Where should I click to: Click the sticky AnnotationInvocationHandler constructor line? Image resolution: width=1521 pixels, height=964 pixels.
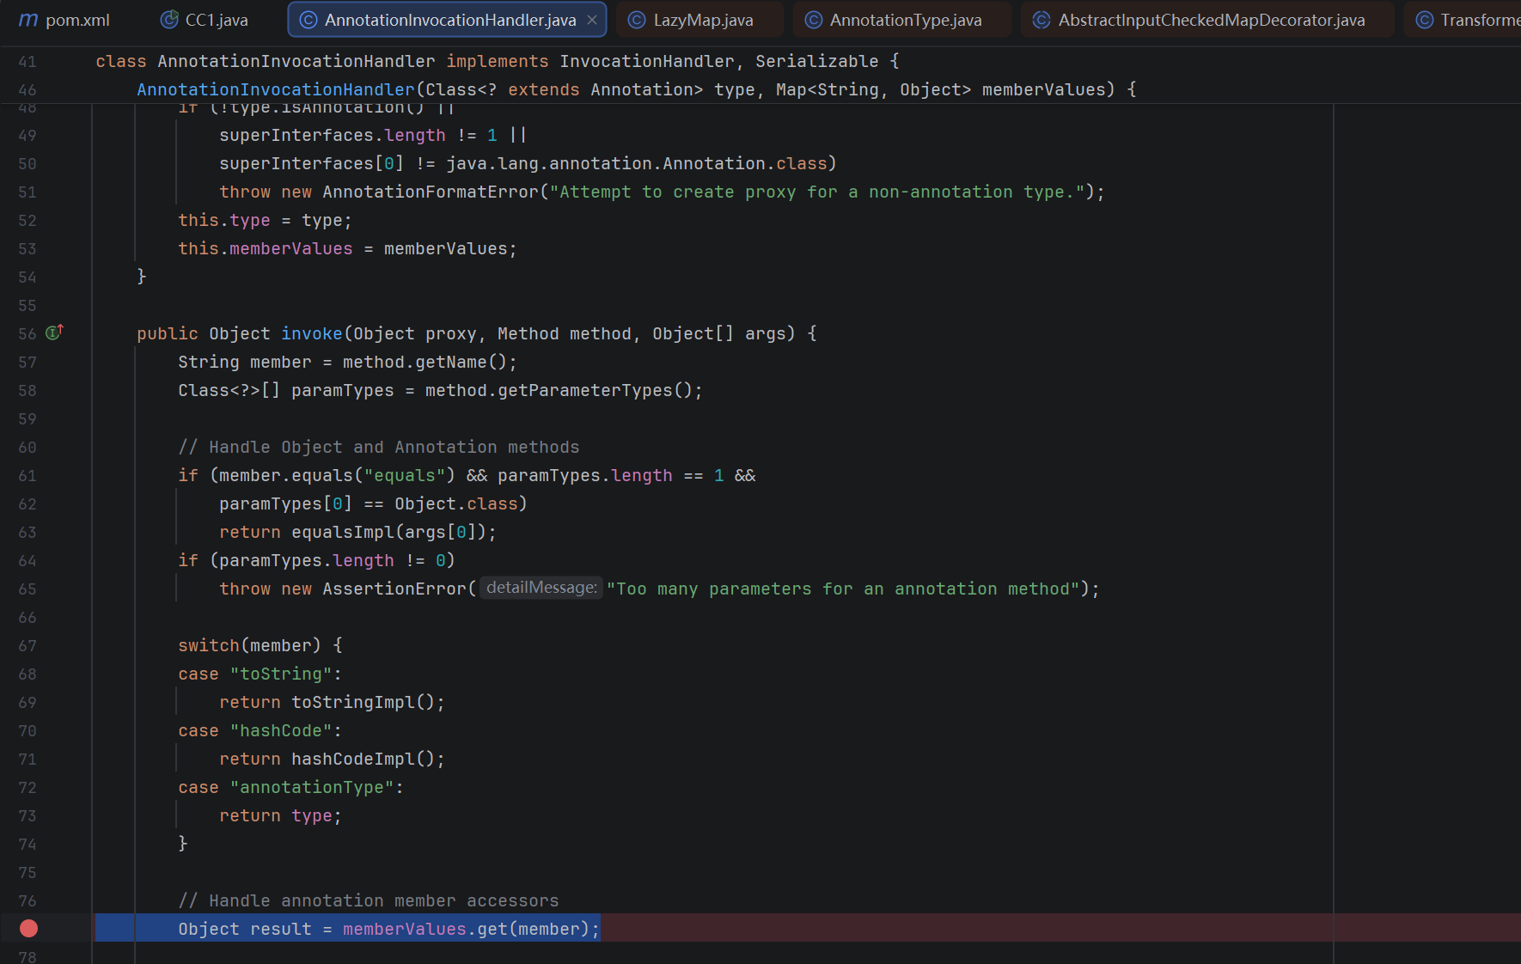(x=636, y=89)
